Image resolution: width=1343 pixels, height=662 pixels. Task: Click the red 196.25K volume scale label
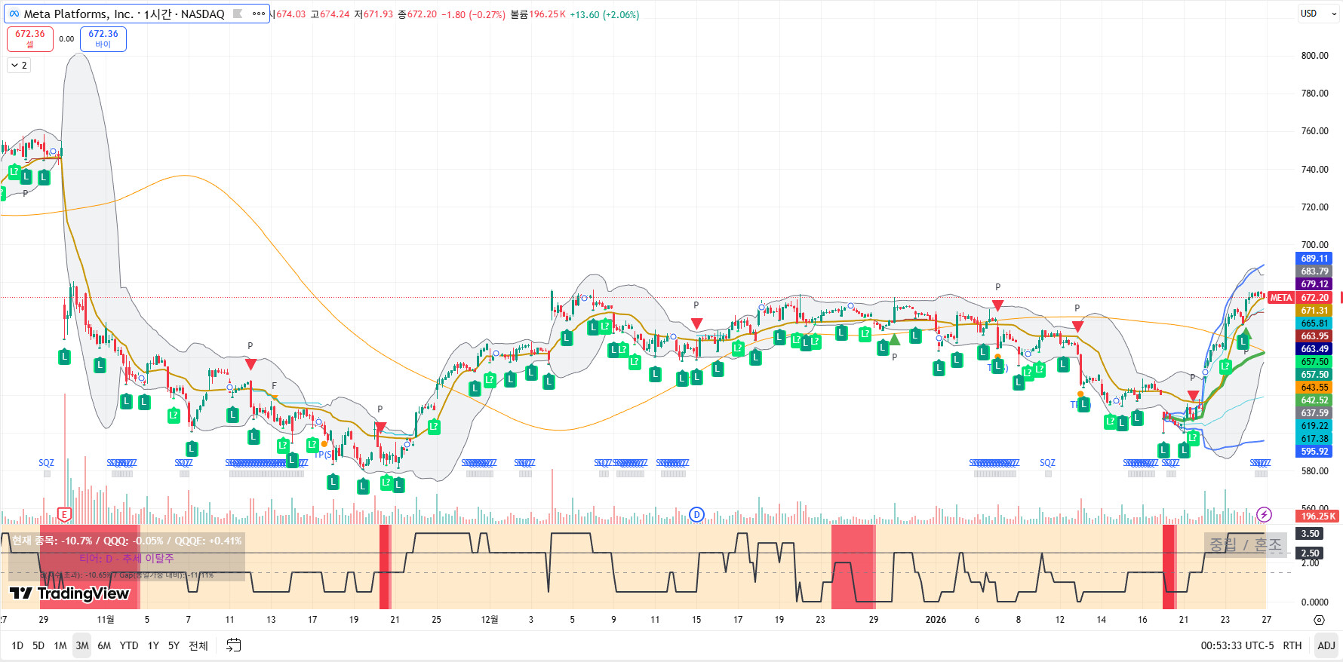[x=1317, y=516]
